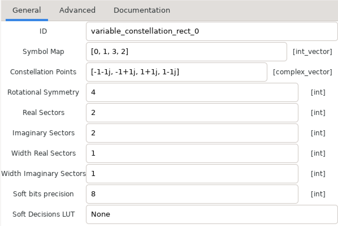The image size is (338, 226).
Task: Focus the Imaginary Sectors field
Action: coord(192,133)
